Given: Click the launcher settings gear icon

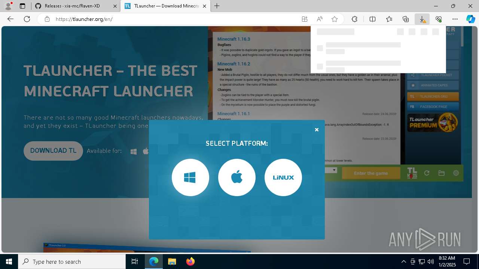Looking at the screenshot, I should tap(456, 173).
